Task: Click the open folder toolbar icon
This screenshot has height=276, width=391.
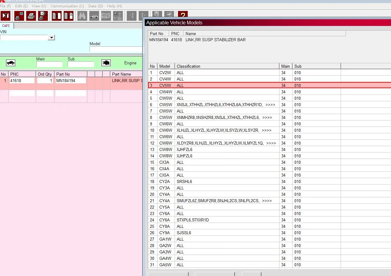Action: [x=169, y=14]
